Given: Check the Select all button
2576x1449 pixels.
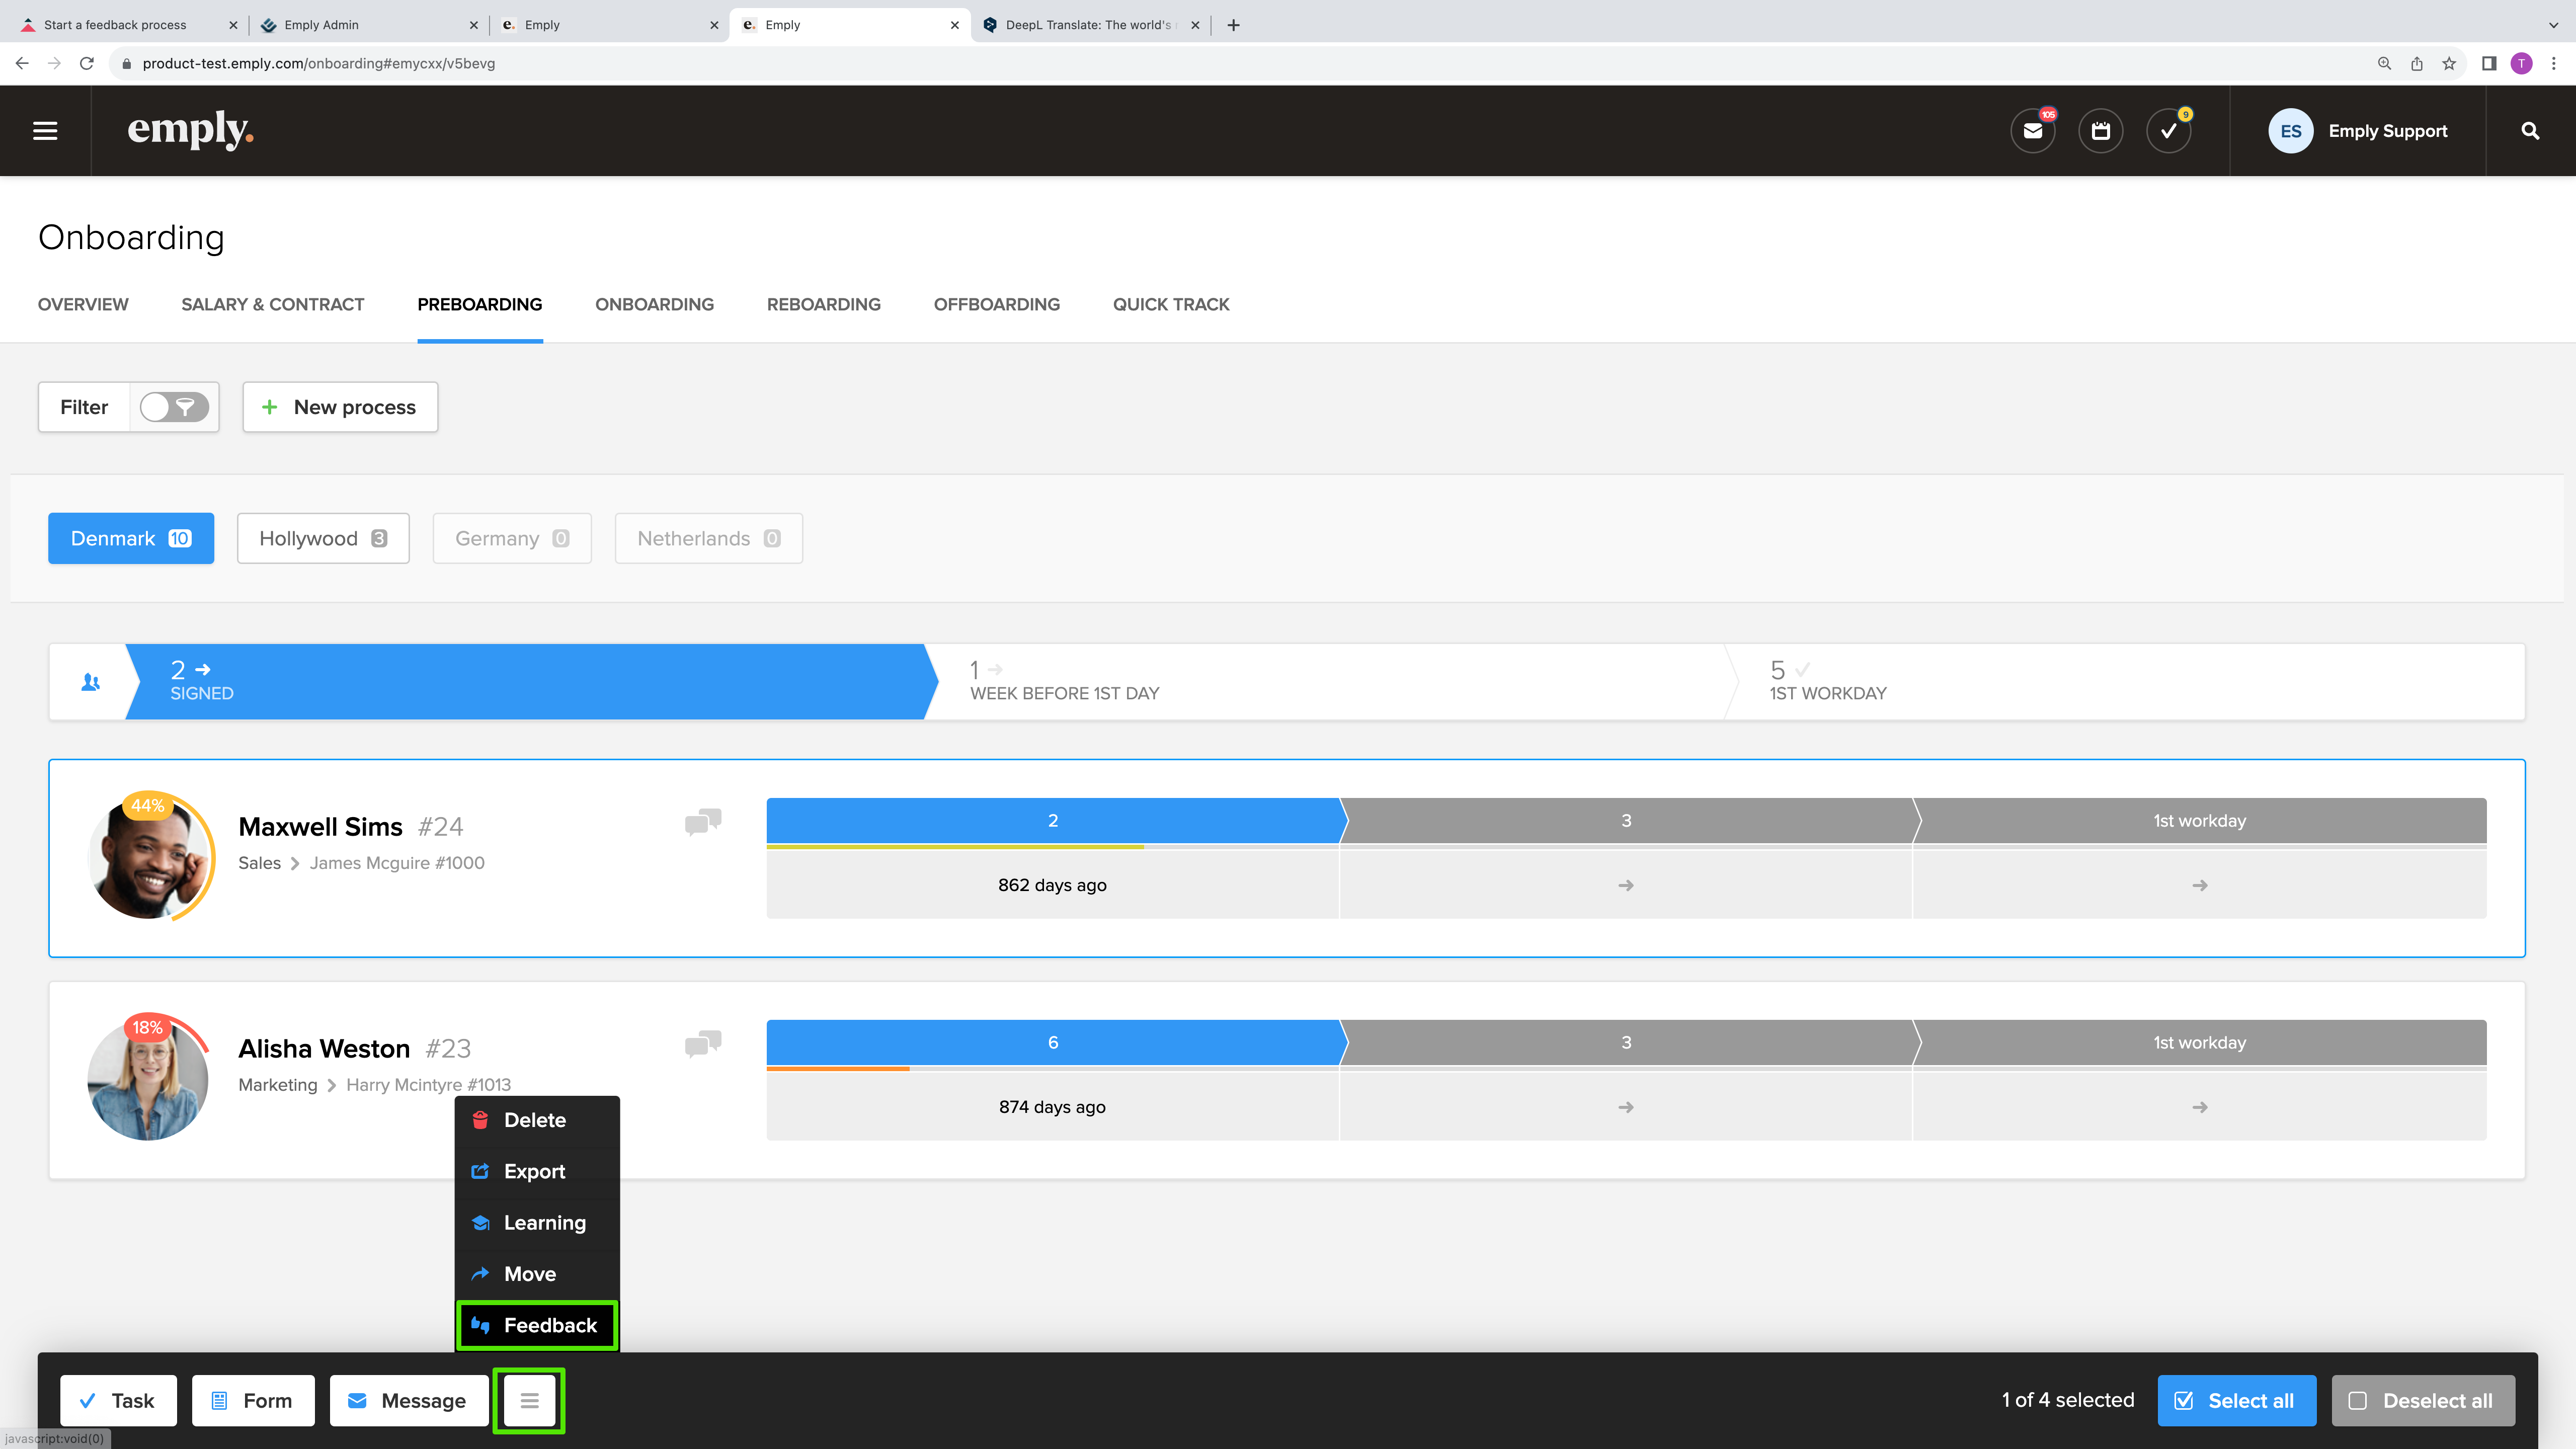Looking at the screenshot, I should tap(2236, 1400).
